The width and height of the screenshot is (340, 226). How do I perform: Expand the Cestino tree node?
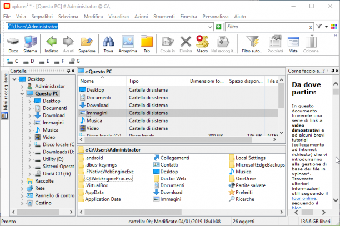tap(22, 203)
